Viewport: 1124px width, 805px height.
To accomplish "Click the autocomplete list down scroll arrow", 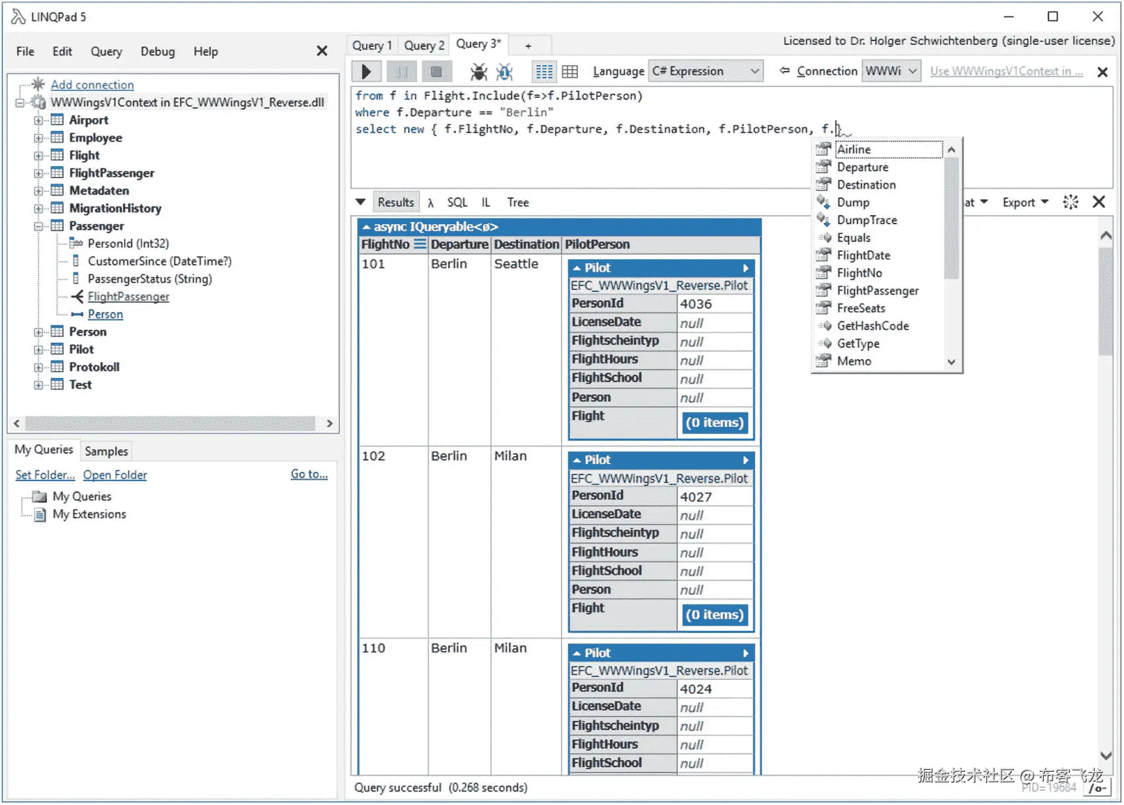I will [x=951, y=362].
